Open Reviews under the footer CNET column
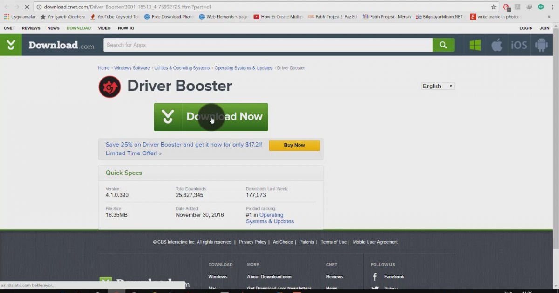 334,277
